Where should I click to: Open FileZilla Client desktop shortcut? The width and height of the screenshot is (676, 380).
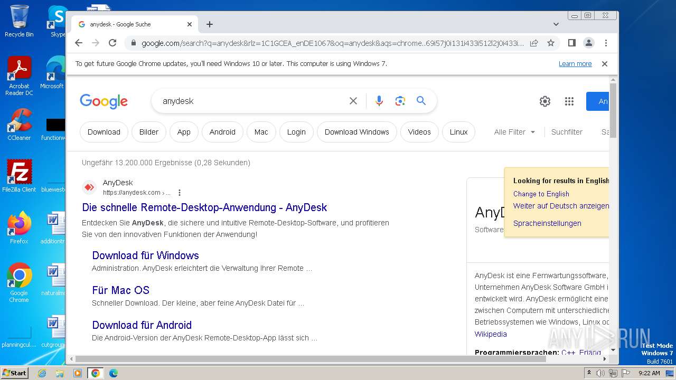point(19,176)
